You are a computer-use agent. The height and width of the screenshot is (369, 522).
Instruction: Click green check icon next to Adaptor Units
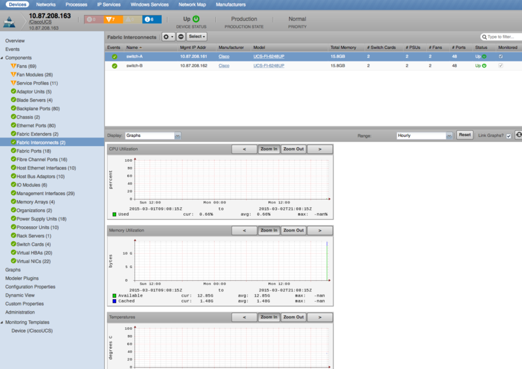click(13, 91)
